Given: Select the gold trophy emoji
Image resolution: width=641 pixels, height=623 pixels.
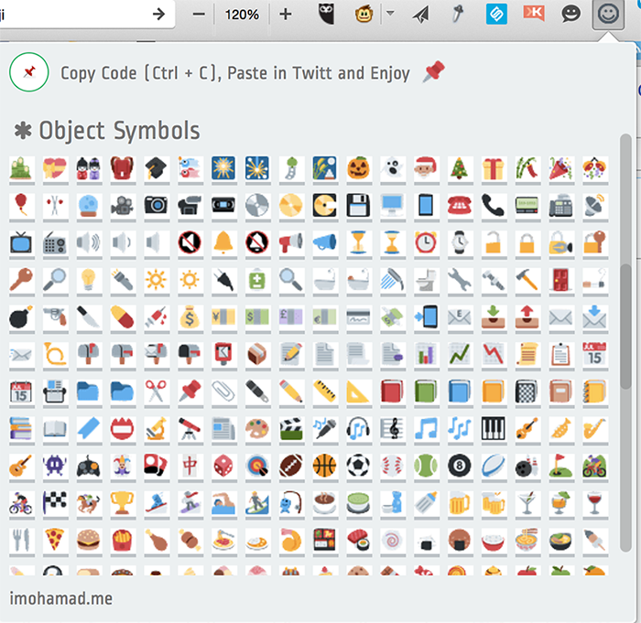Looking at the screenshot, I should [x=122, y=502].
